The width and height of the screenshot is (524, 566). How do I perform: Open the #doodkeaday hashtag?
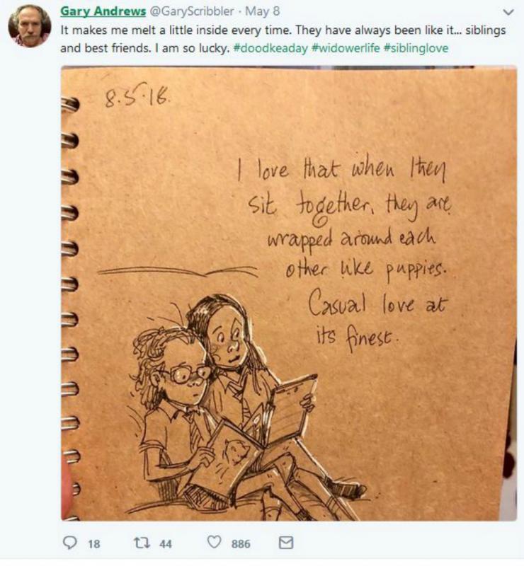tap(270, 48)
